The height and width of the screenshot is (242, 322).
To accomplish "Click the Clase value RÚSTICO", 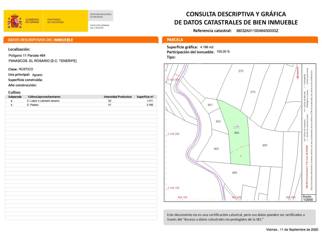I will point(26,69).
